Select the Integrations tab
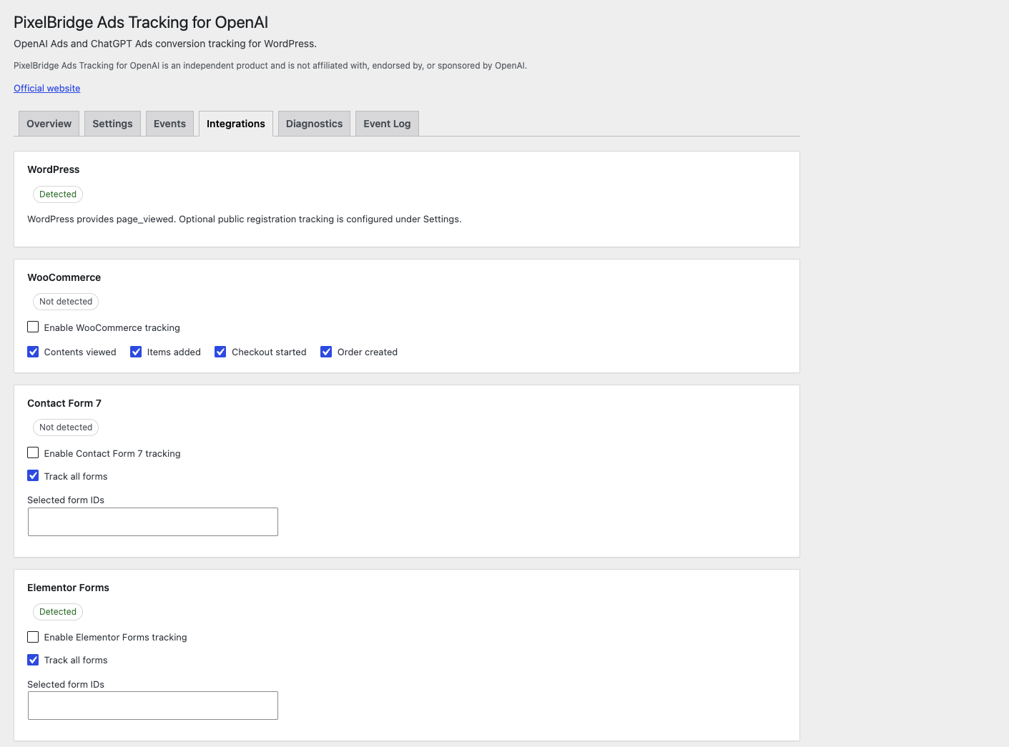Viewport: 1009px width, 747px height. click(236, 124)
